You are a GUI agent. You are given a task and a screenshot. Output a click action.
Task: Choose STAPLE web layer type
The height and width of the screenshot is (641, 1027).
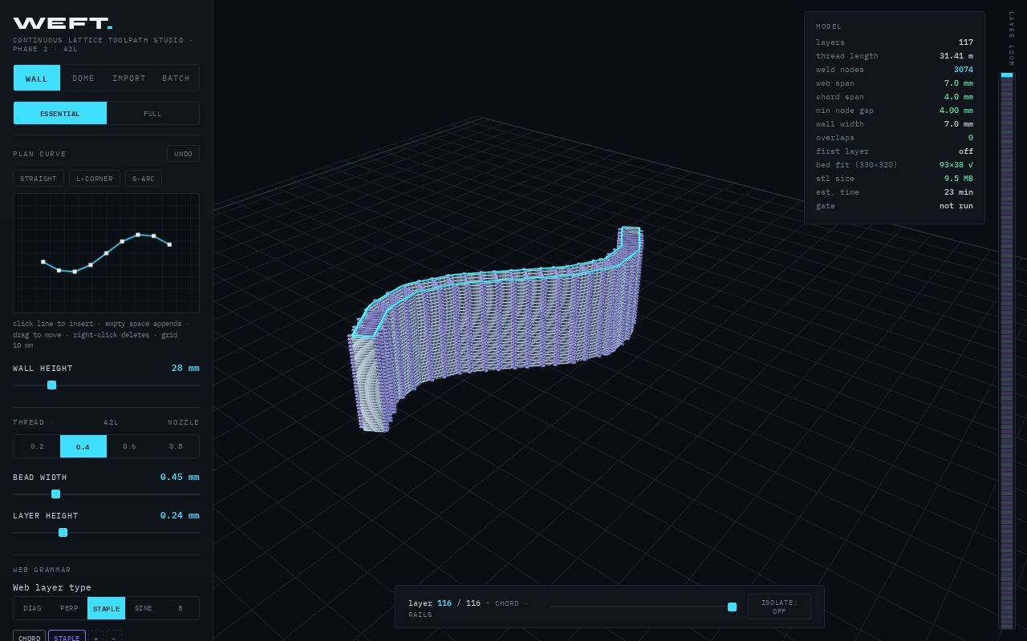pos(106,608)
